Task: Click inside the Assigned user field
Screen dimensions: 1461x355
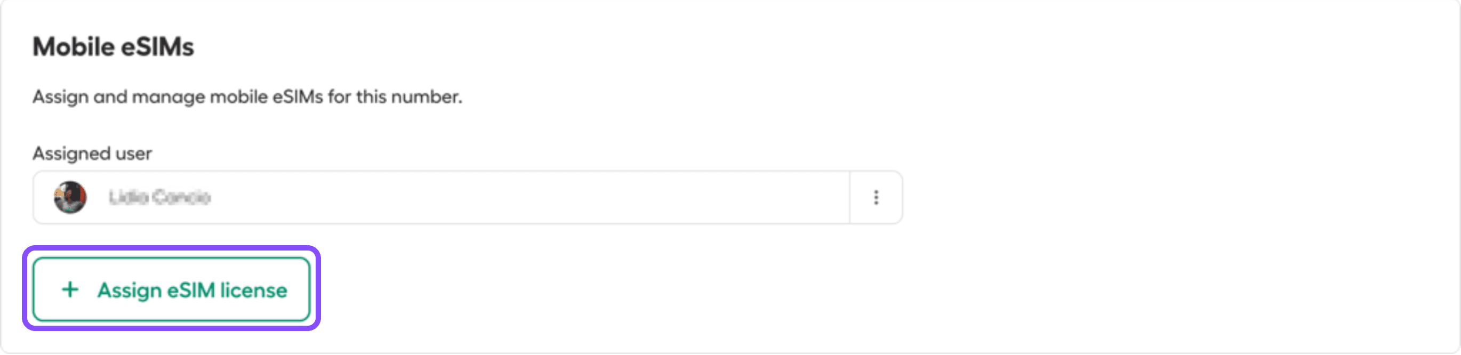Action: tap(510, 197)
